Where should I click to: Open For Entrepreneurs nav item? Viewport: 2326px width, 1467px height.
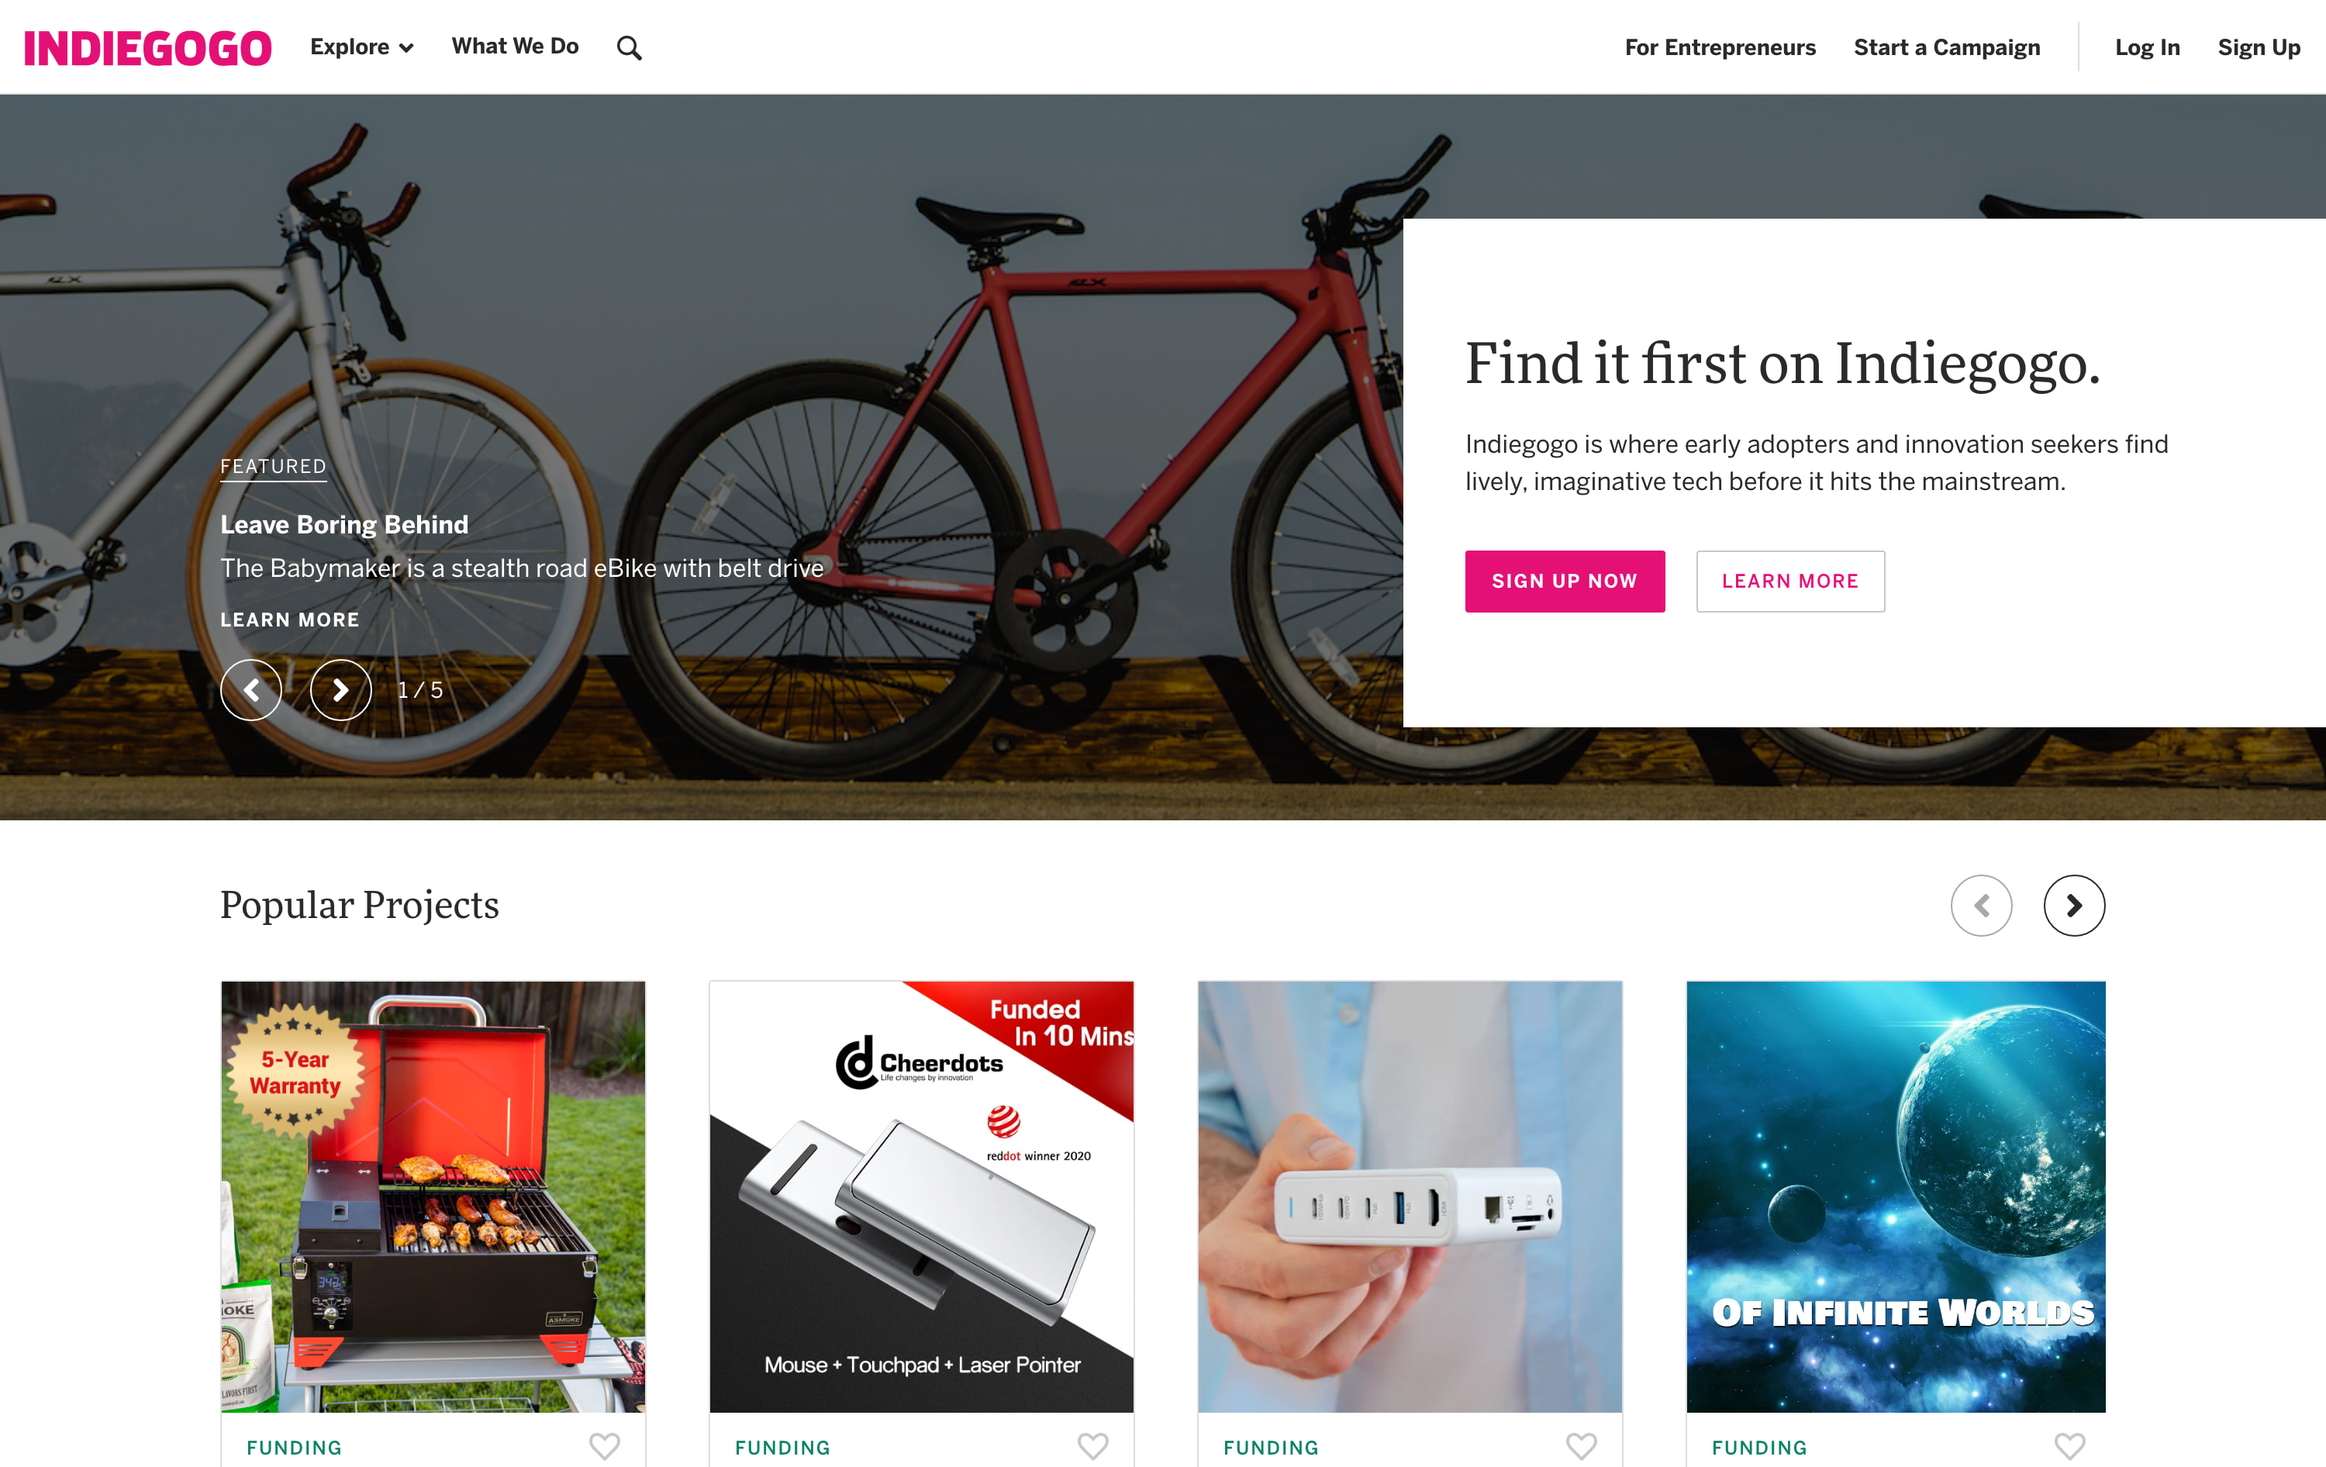pos(1720,47)
